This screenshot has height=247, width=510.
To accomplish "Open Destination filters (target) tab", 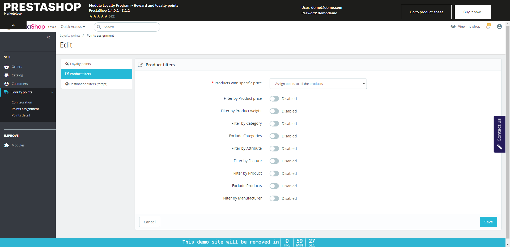I will tap(97, 84).
